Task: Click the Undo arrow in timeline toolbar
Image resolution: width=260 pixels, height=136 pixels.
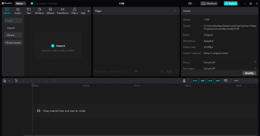Action: coord(16,80)
